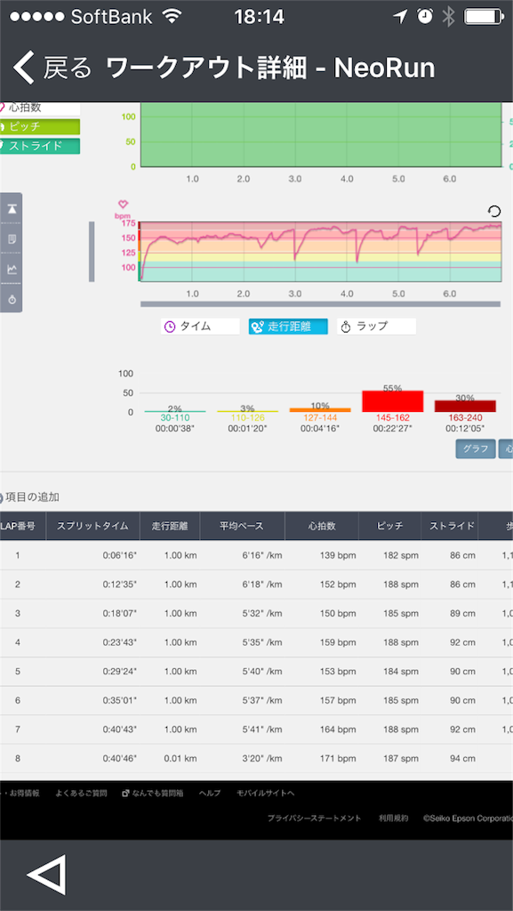Open the よくあるご質問 footer link
This screenshot has width=513, height=911.
click(81, 793)
